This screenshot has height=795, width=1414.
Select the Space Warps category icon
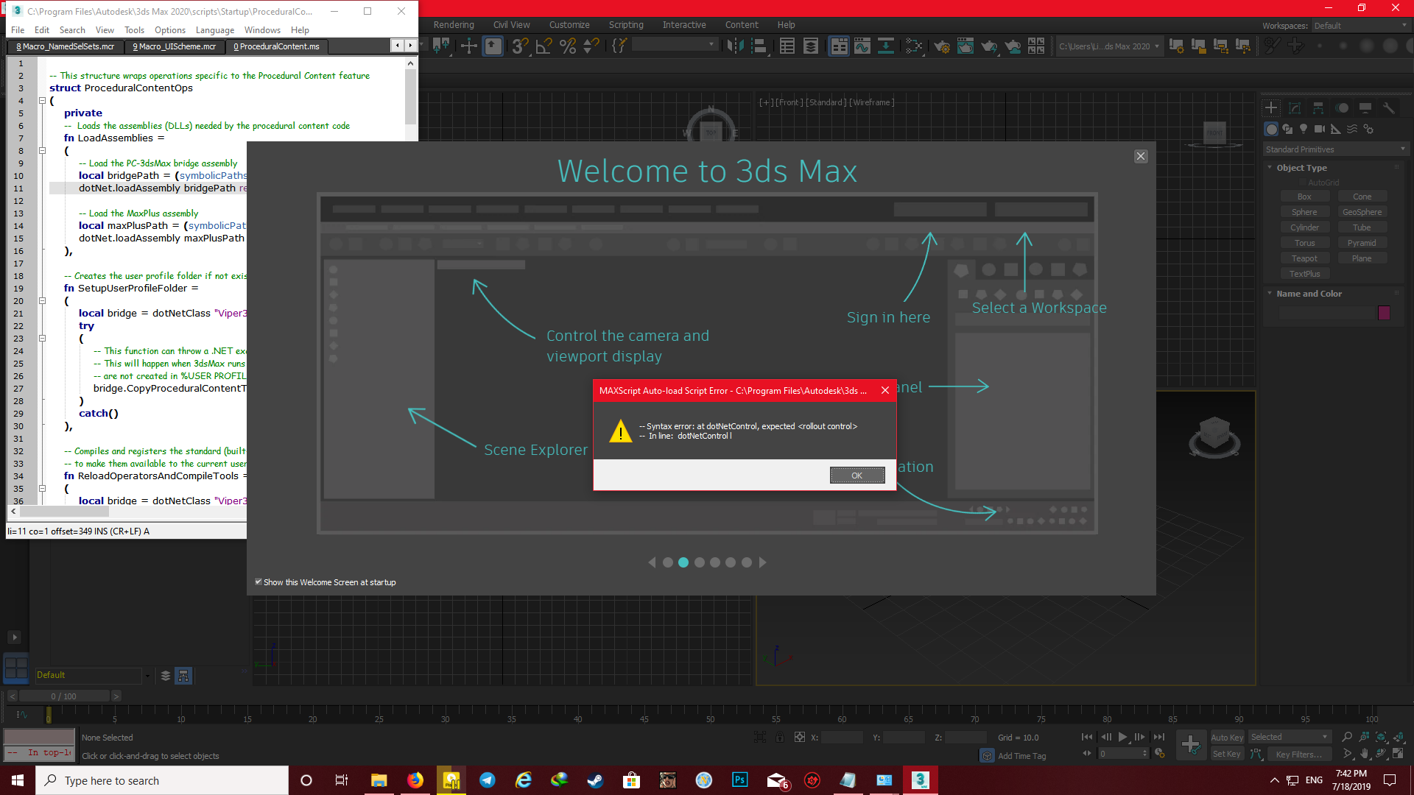[1352, 129]
